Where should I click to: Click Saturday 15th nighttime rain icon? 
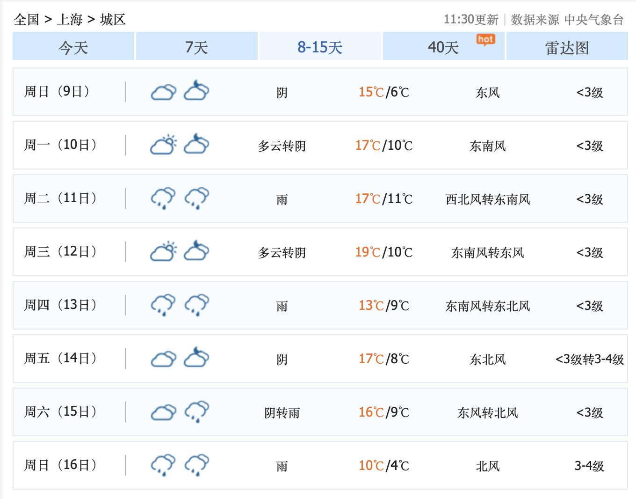click(196, 411)
